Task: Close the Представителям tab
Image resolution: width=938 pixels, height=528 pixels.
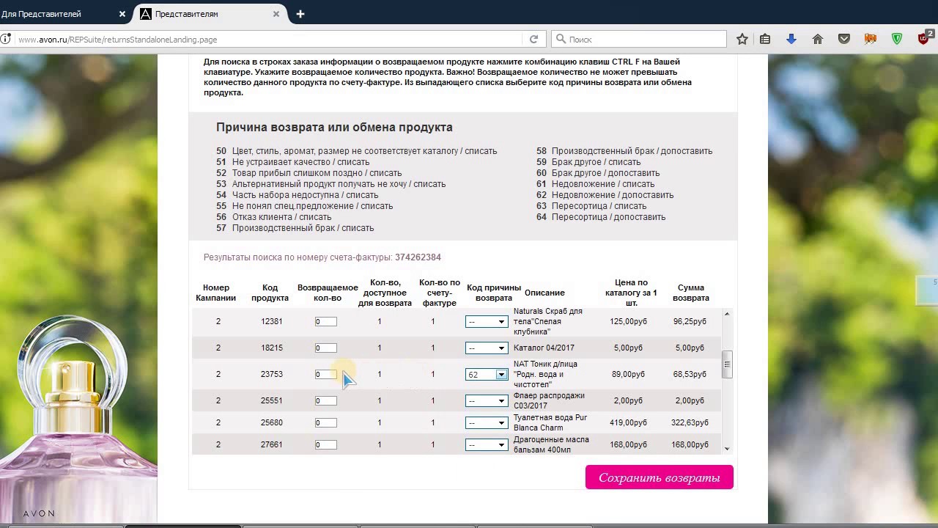Action: tap(276, 14)
